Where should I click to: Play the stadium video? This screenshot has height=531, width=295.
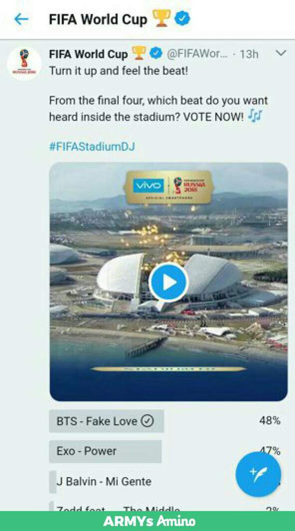click(x=168, y=283)
